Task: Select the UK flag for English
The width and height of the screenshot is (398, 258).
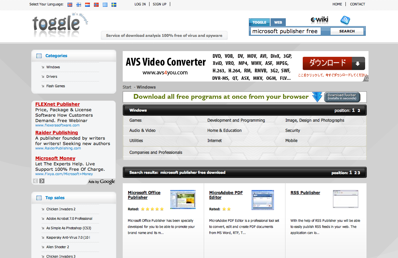Action: 70,4
